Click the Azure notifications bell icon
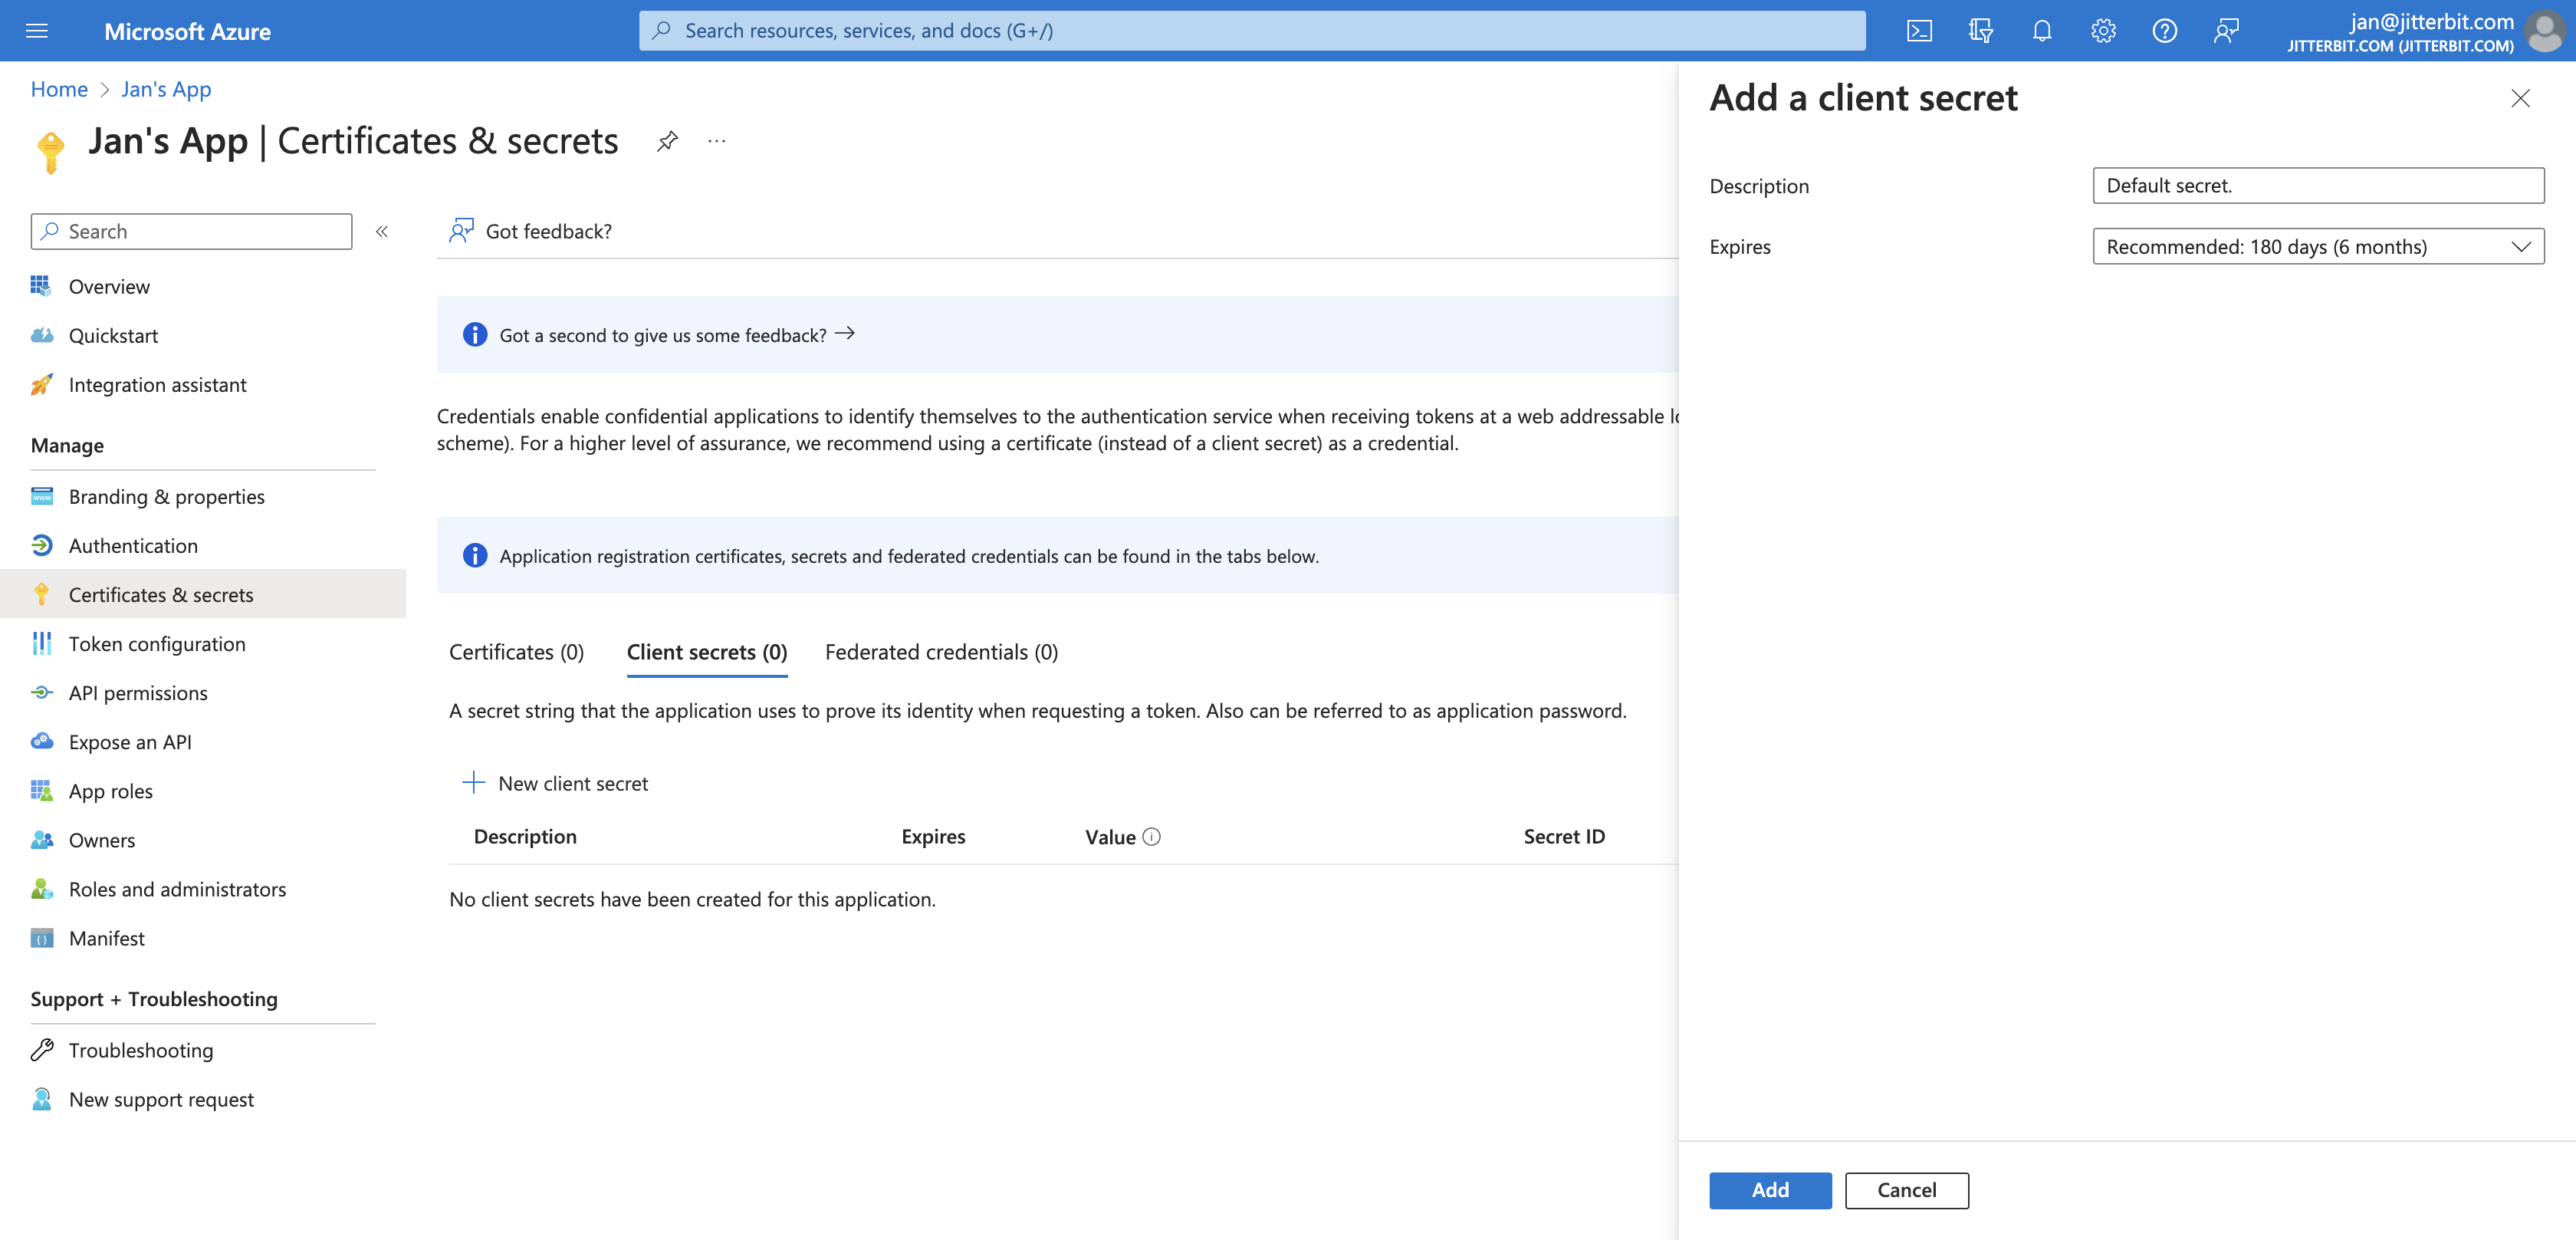The image size is (2576, 1240). pyautogui.click(x=2042, y=30)
